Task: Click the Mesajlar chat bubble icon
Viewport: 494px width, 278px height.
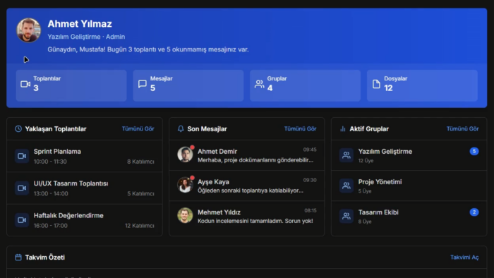Action: pos(143,84)
